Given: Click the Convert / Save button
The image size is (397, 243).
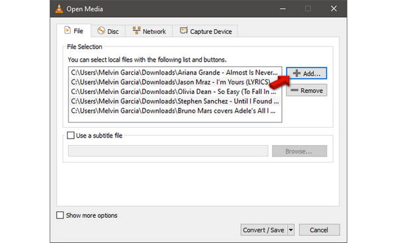Looking at the screenshot, I should tap(263, 230).
